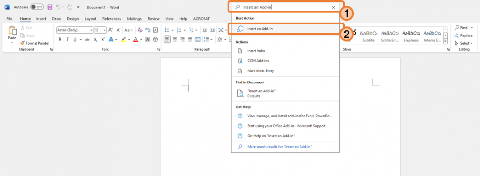Open the Mailings tab
This screenshot has width=480, height=176.
pyautogui.click(x=134, y=19)
